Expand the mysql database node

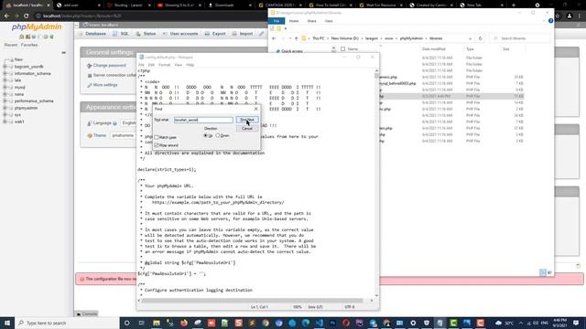pyautogui.click(x=5, y=88)
